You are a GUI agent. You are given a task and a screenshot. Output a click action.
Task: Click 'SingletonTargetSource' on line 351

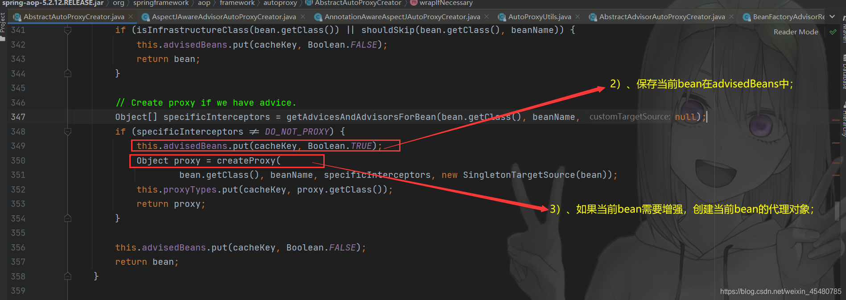[x=519, y=175]
